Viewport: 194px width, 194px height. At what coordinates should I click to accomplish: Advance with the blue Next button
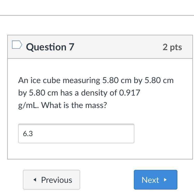click(x=155, y=180)
